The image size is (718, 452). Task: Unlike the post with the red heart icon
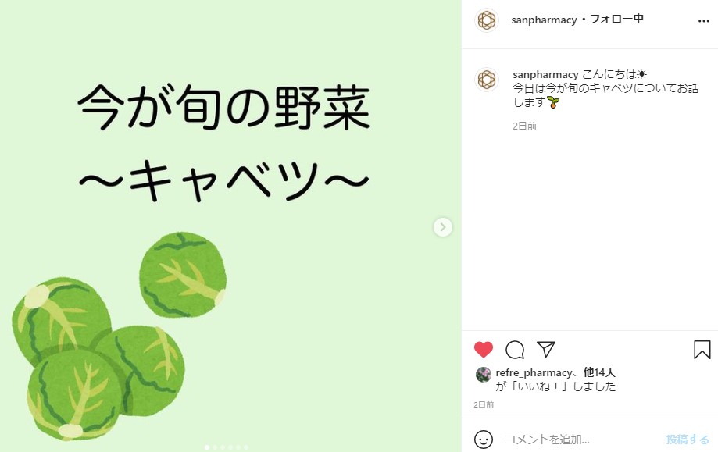483,350
